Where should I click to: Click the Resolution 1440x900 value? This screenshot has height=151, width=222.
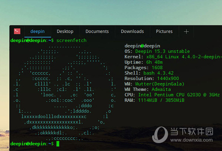tap(168, 79)
